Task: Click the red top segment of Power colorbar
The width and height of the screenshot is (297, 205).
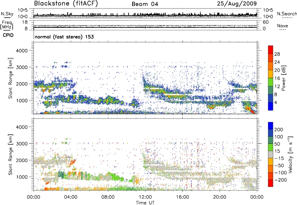Action: click(271, 50)
